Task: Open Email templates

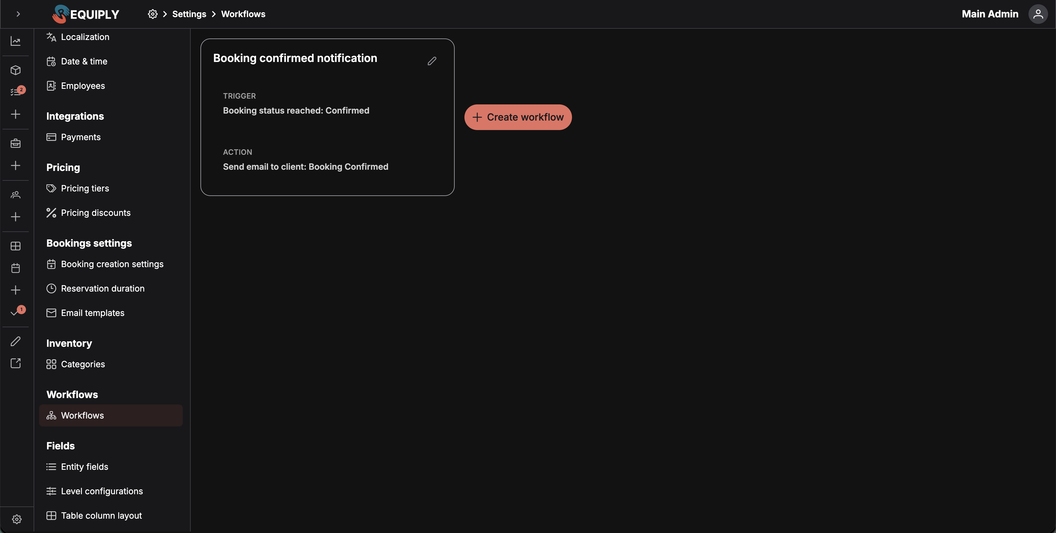Action: click(111, 313)
